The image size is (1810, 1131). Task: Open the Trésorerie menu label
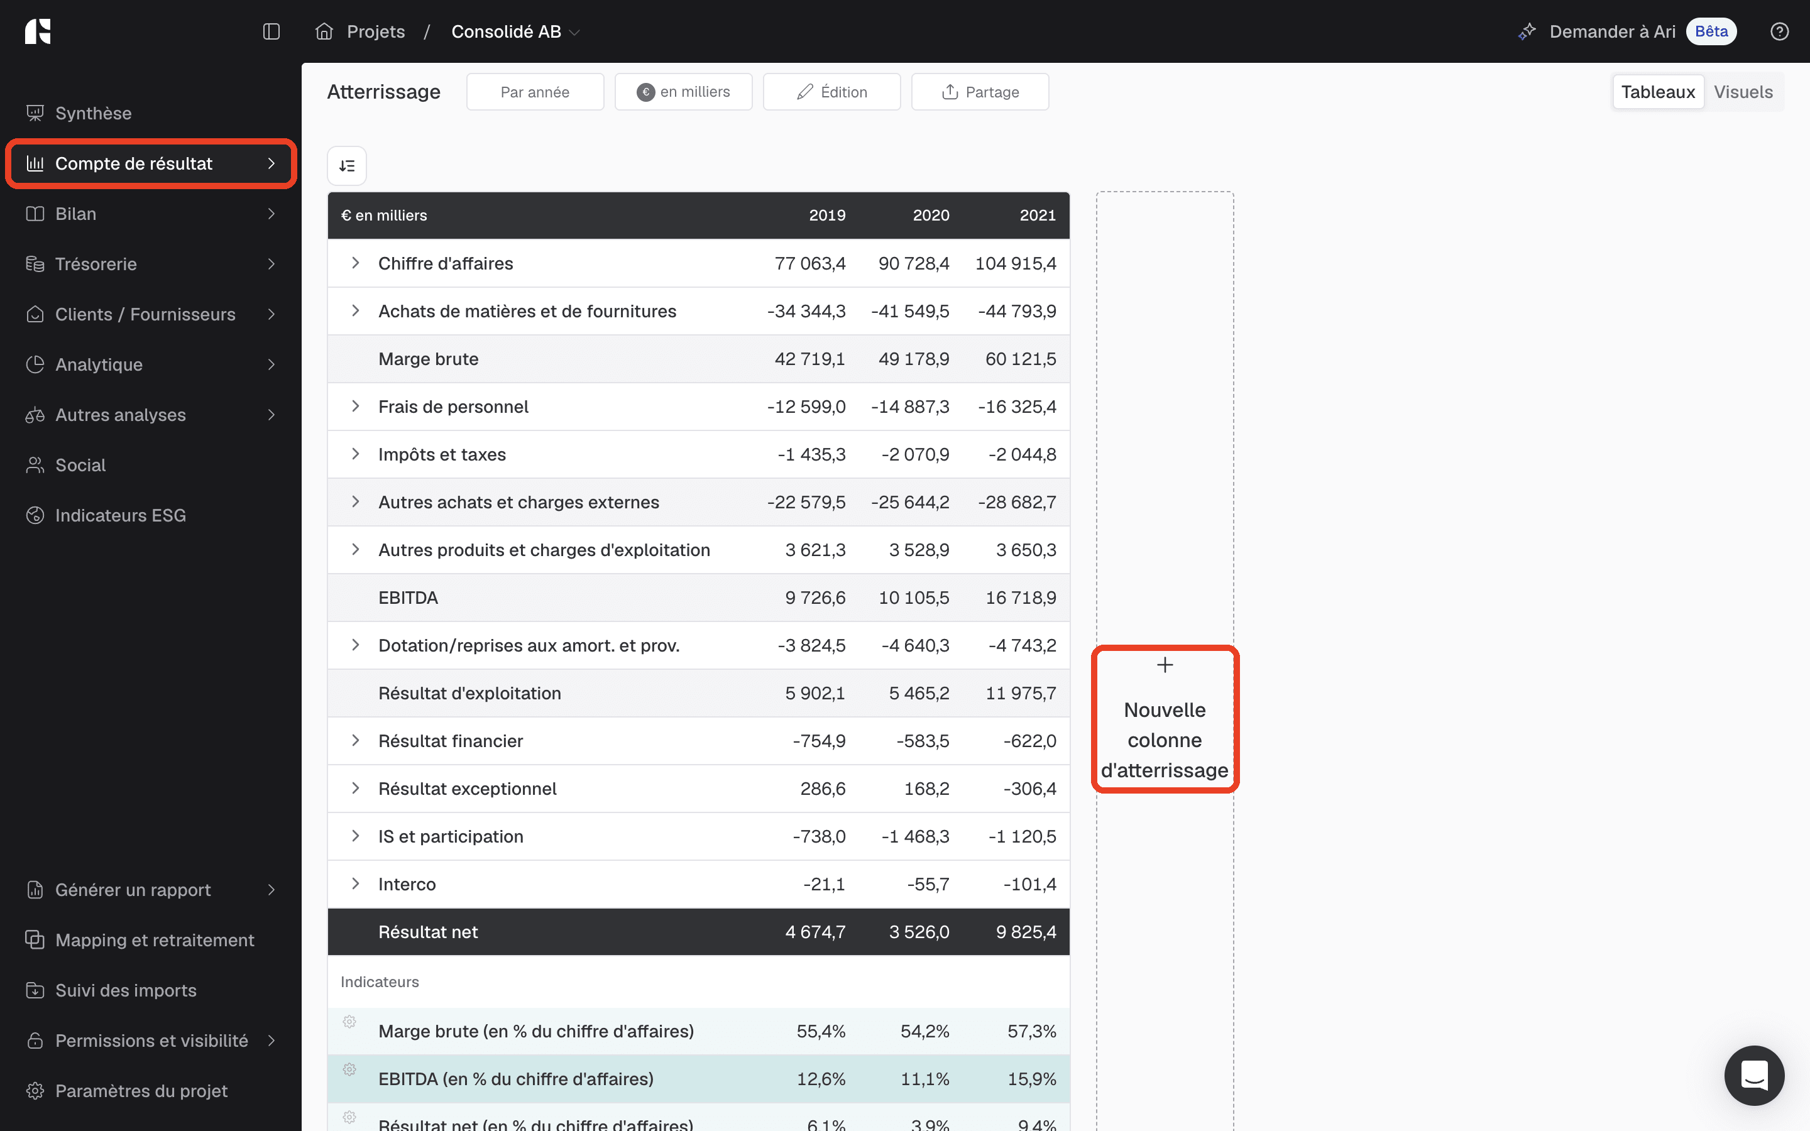pos(96,264)
